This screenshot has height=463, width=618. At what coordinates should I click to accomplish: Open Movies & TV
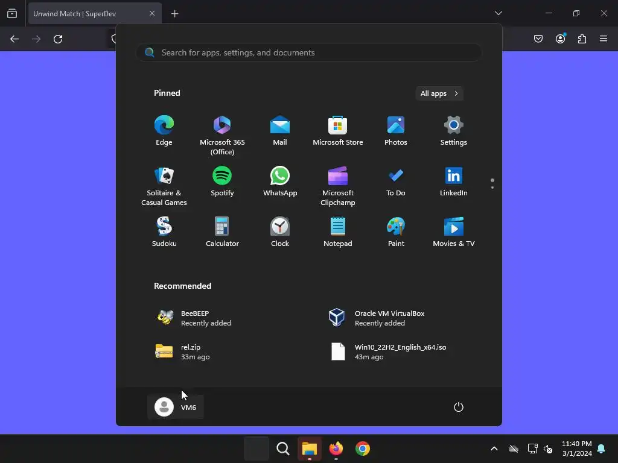pos(454,232)
